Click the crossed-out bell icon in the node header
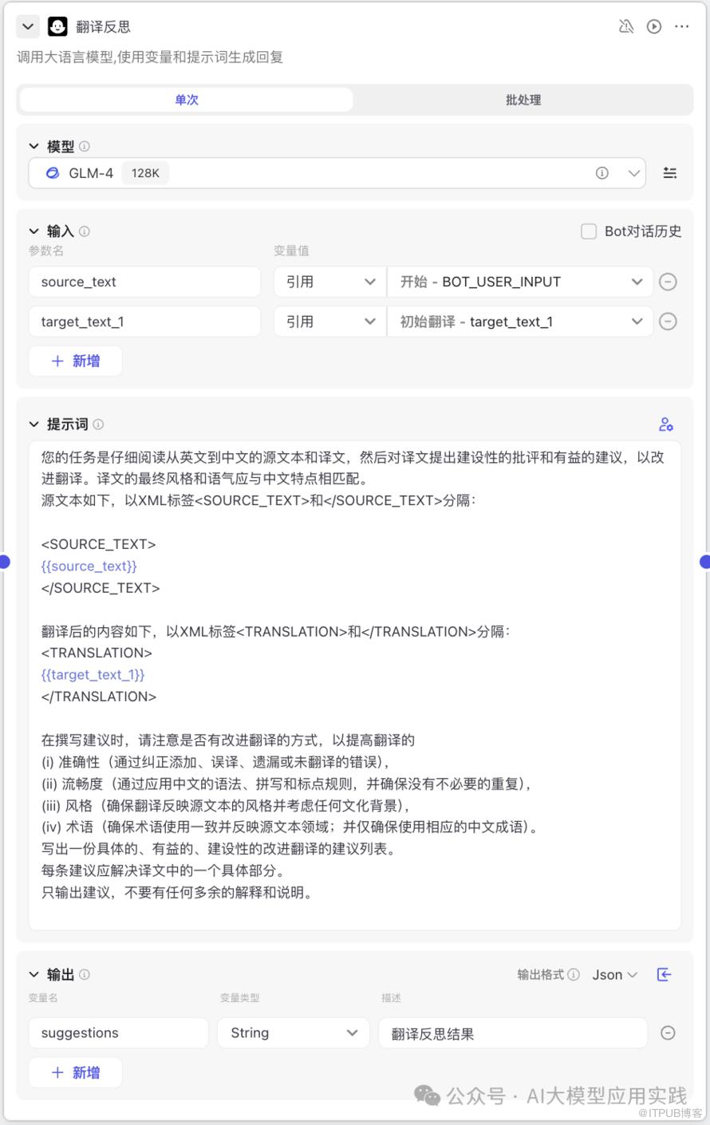The width and height of the screenshot is (710, 1125). (626, 26)
